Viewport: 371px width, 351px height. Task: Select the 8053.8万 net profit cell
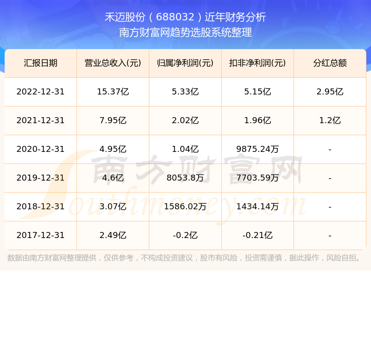click(x=185, y=178)
